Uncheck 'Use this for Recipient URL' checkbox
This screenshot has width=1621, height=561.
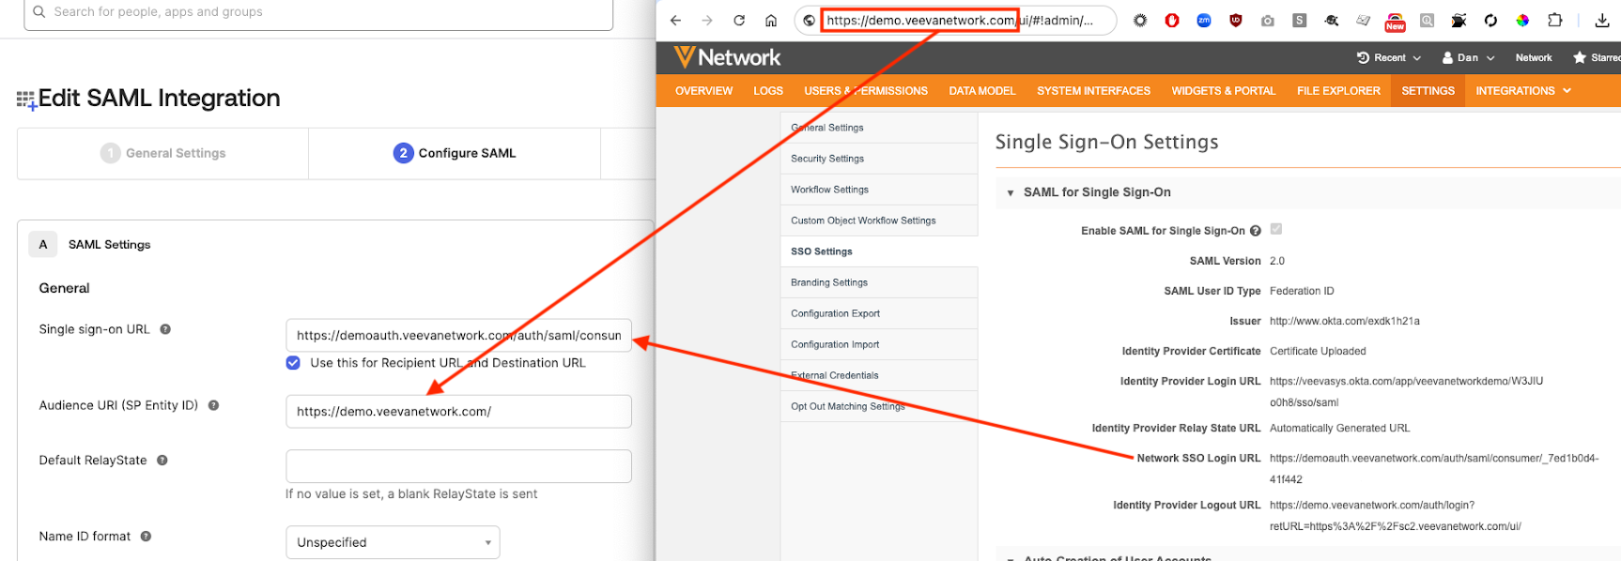pyautogui.click(x=293, y=363)
